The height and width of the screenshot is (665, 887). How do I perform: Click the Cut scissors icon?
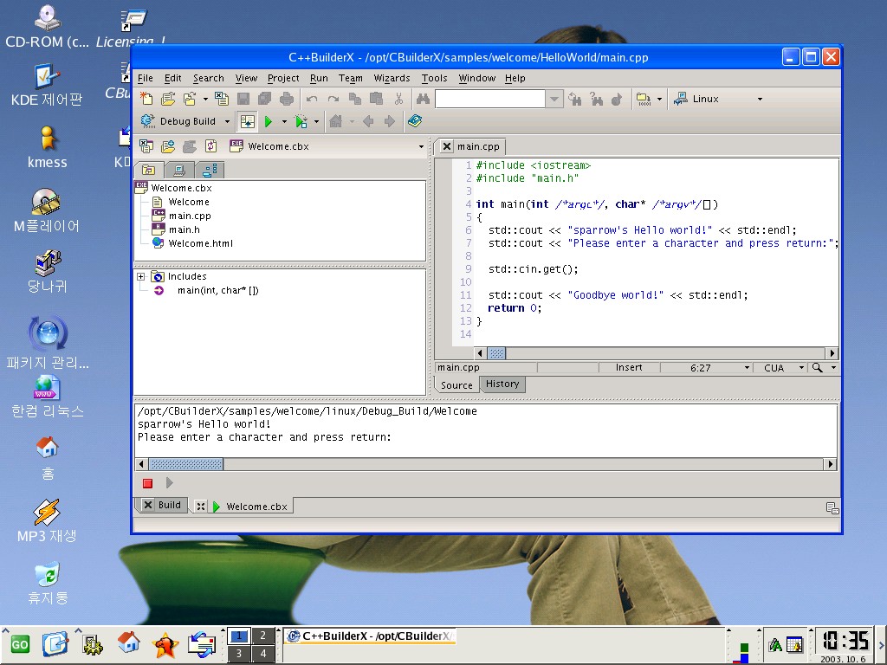pyautogui.click(x=398, y=100)
